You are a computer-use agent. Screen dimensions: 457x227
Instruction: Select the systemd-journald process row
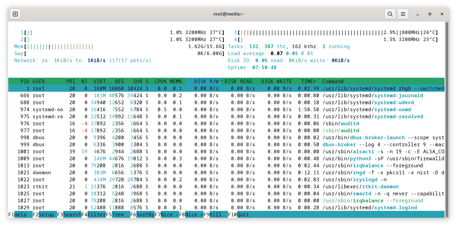coord(122,95)
